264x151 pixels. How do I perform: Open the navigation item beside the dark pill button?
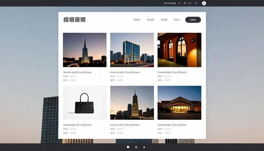[177, 20]
